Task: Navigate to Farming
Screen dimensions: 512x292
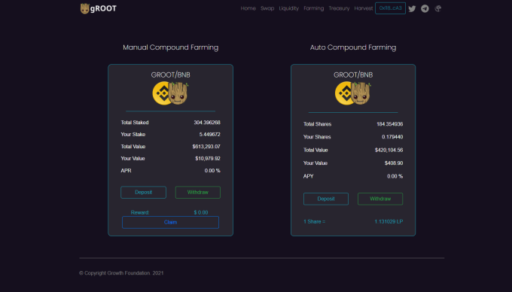Action: [313, 8]
